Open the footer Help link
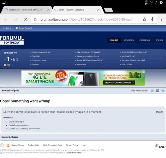The width and height of the screenshot is (166, 158). pyautogui.click(x=84, y=145)
